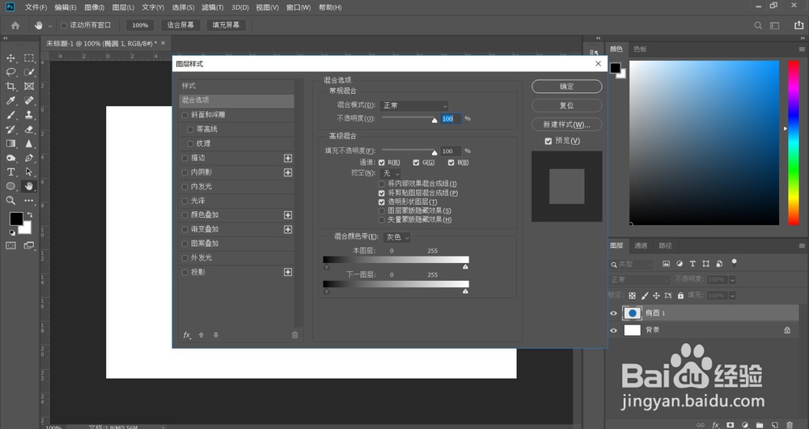The image size is (809, 429).
Task: Click the 不透明度(O) slider handle in the dialog
Action: pyautogui.click(x=434, y=120)
